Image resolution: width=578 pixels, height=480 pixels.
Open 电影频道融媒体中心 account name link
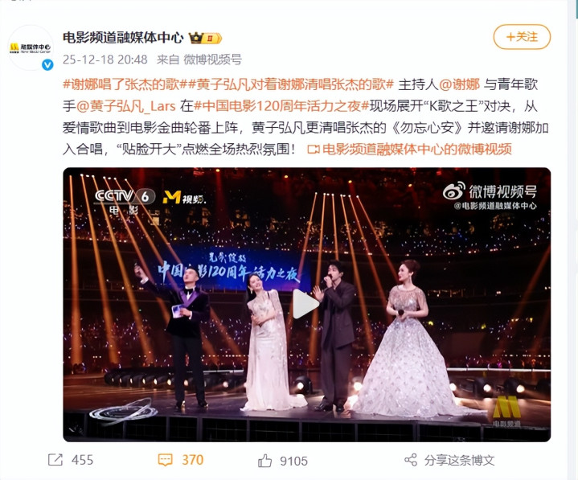[x=123, y=38]
